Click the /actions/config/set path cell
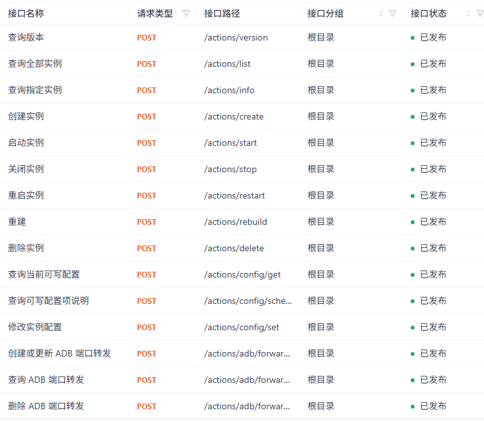The height and width of the screenshot is (424, 484). [x=242, y=328]
